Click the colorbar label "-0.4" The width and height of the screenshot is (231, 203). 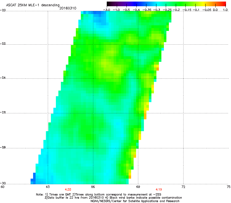click(x=136, y=10)
